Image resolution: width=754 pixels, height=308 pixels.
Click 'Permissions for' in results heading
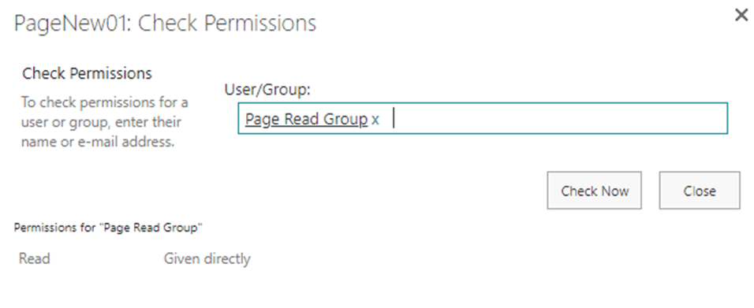click(55, 228)
